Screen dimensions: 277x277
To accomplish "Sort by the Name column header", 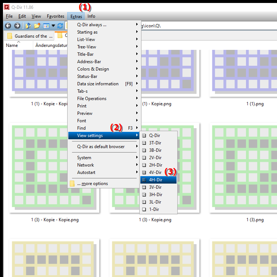I will [18, 45].
